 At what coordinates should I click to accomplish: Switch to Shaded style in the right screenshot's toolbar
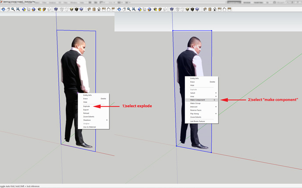tap(187, 9)
